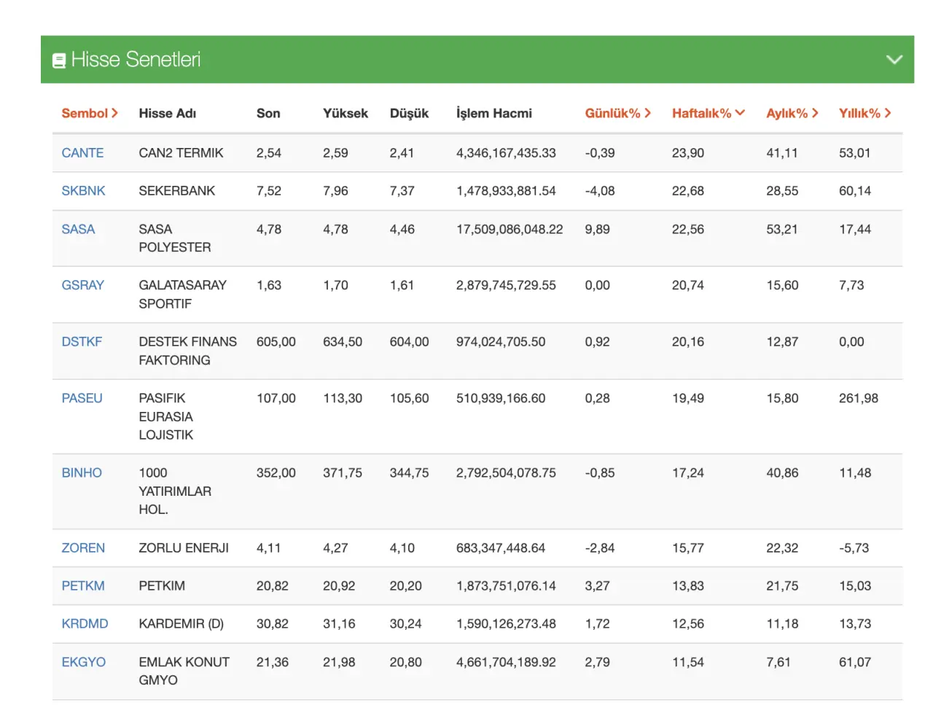The width and height of the screenshot is (933, 705).
Task: Toggle Haftalık% descending sort
Action: pyautogui.click(x=708, y=113)
